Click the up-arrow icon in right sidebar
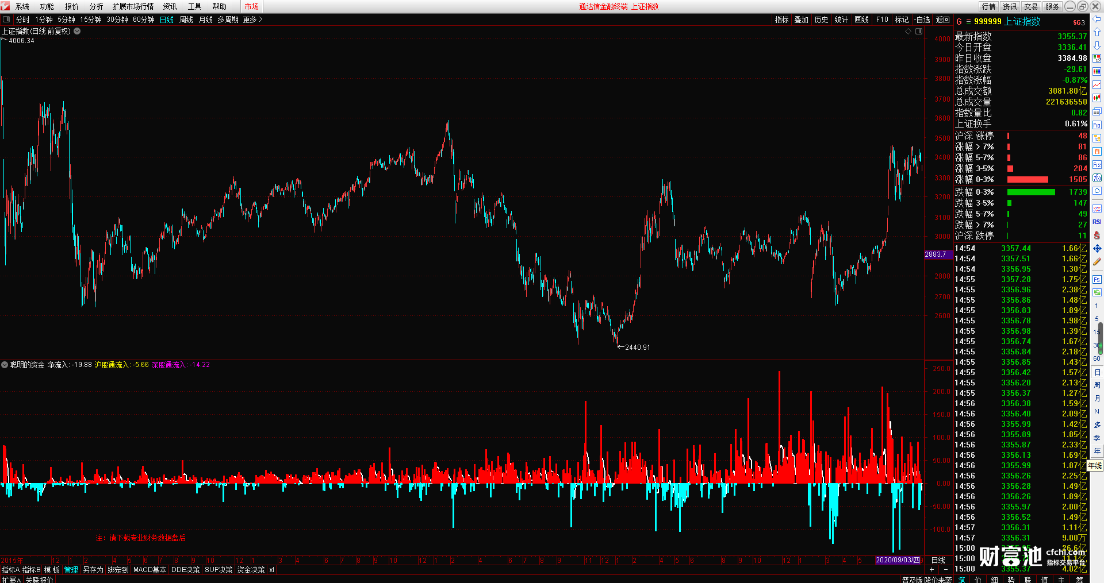 [1097, 32]
